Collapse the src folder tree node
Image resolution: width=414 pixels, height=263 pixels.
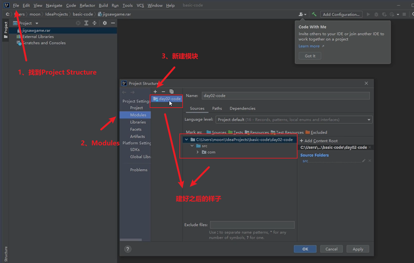click(192, 146)
